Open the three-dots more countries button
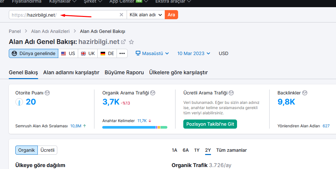 [x=122, y=53]
